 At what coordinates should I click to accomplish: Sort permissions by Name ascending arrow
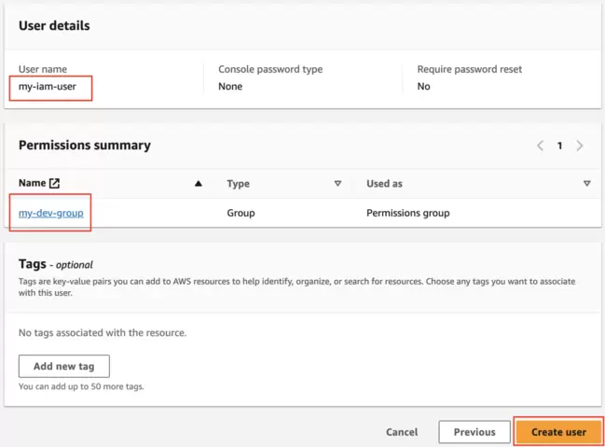(199, 184)
